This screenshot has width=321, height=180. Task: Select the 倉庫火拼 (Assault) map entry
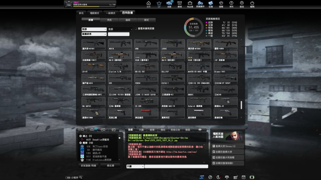coord(228,146)
